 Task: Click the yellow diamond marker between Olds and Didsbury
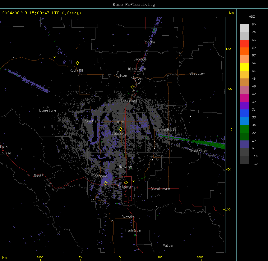(x=121, y=129)
